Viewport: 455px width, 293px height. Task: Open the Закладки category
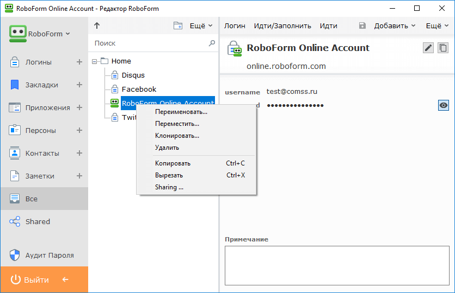pos(41,85)
